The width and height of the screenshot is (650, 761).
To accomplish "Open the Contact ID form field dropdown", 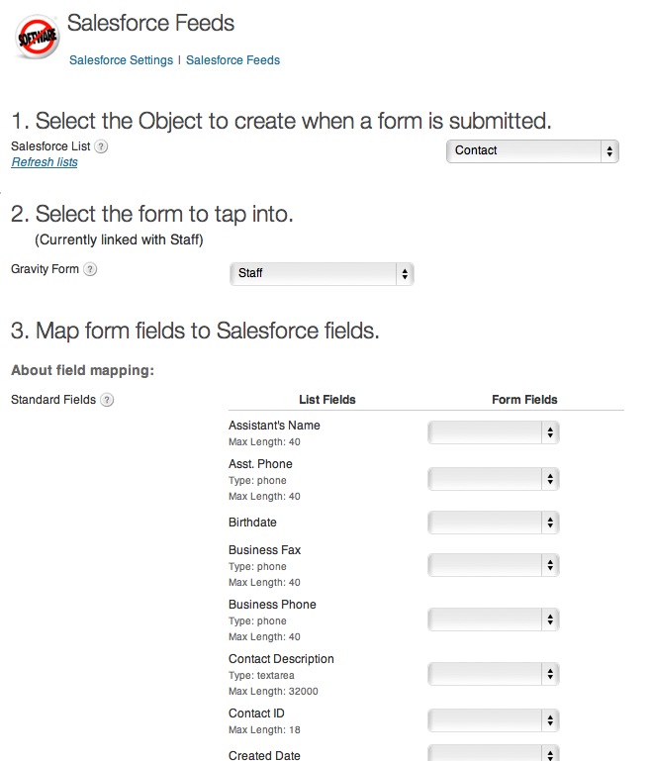I will click(x=494, y=720).
